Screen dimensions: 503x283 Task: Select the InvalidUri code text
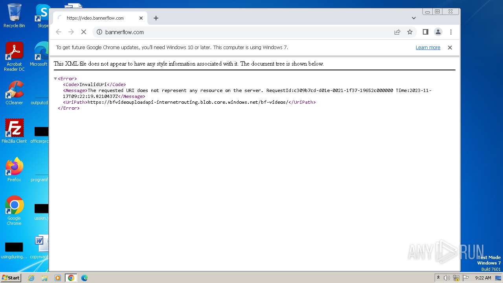pyautogui.click(x=93, y=85)
